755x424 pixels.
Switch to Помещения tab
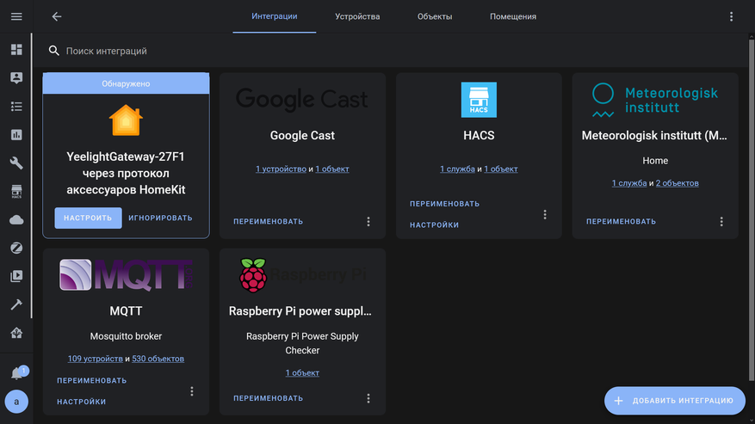513,16
